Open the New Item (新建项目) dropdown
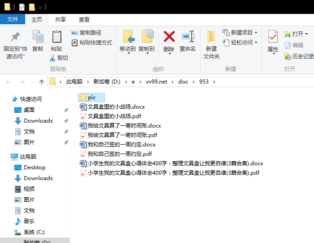The height and width of the screenshot is (243, 314). tap(240, 32)
